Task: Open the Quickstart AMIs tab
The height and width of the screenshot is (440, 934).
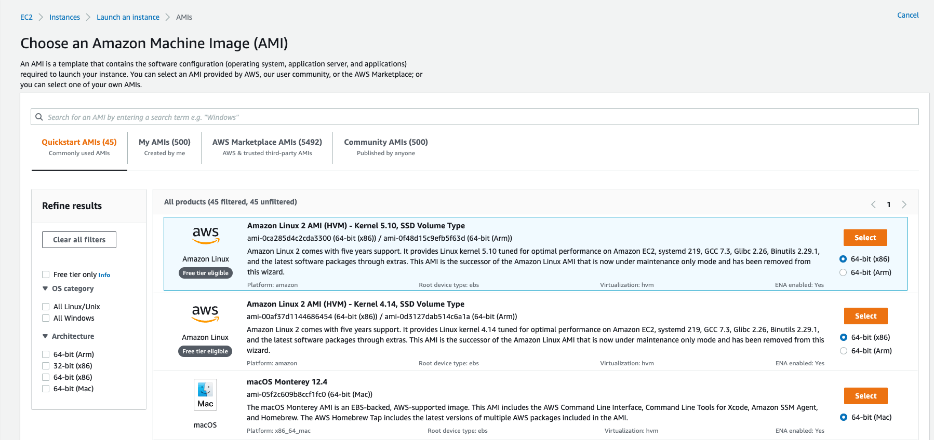Action: click(79, 147)
